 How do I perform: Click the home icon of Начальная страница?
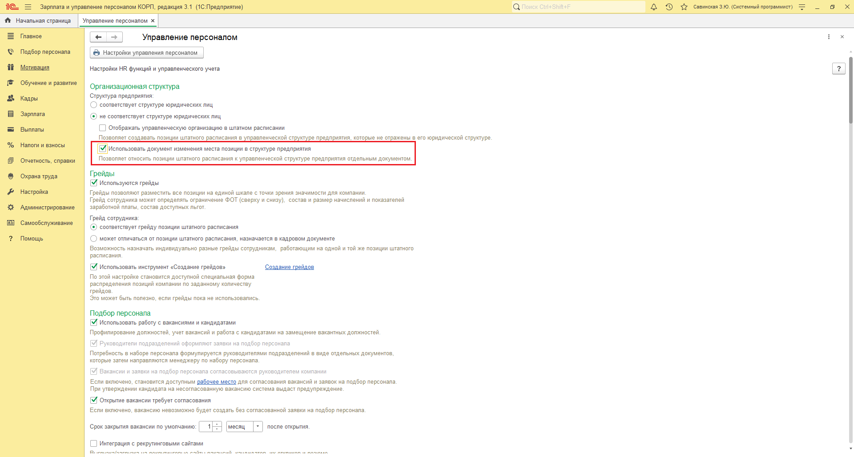click(8, 20)
